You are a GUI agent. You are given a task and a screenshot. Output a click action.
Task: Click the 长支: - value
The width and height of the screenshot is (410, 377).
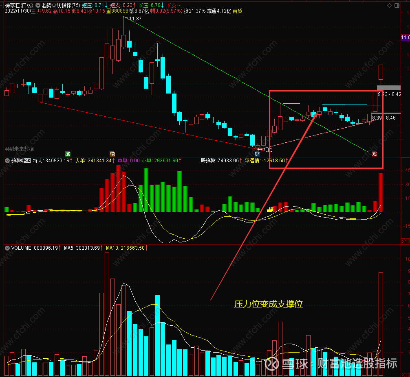click(174, 5)
